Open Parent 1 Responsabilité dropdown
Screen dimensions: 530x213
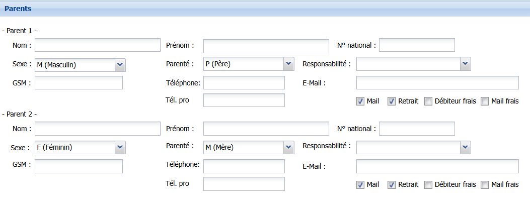click(466, 64)
